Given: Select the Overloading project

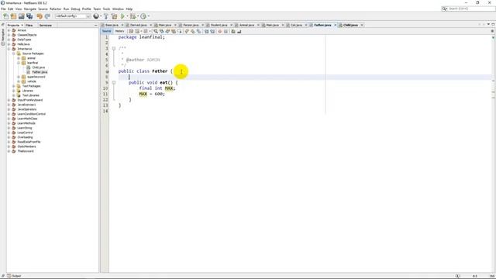Looking at the screenshot, I should click(25, 137).
